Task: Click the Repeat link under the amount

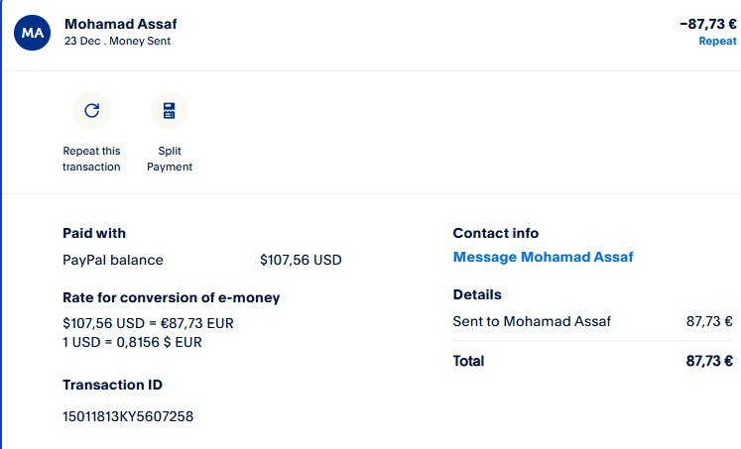Action: [717, 42]
